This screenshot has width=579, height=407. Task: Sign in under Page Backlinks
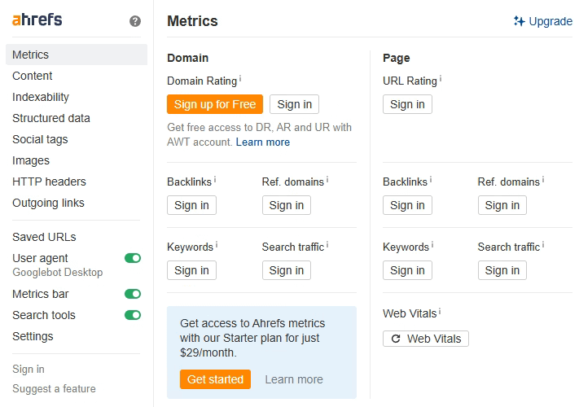pos(407,205)
